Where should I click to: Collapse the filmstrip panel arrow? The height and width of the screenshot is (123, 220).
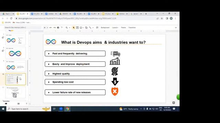[x=27, y=104]
